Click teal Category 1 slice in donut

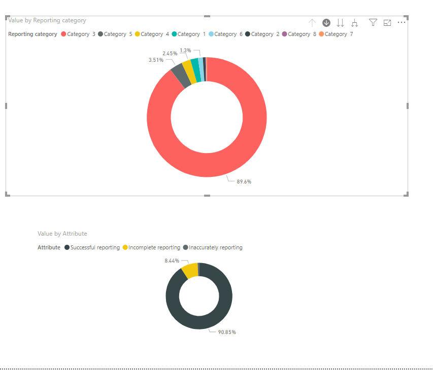(x=196, y=70)
